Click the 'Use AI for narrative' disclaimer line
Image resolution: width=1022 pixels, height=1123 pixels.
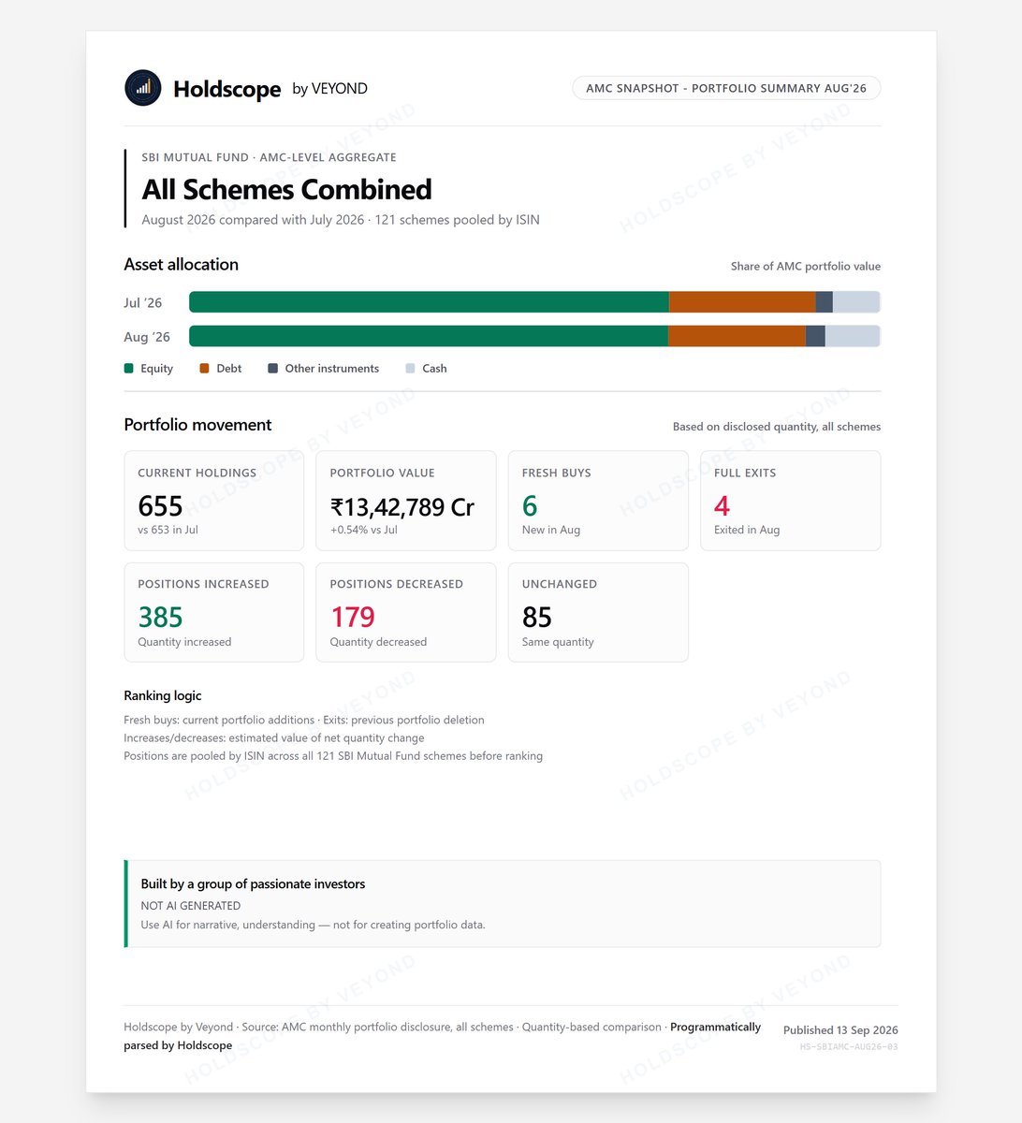pos(313,925)
